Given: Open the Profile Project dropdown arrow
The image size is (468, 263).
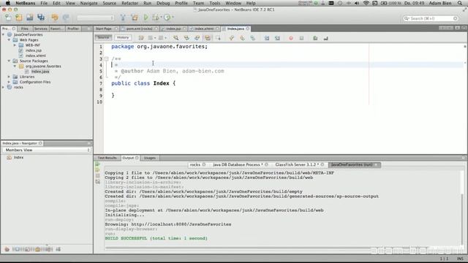Looking at the screenshot, I should point(173,18).
